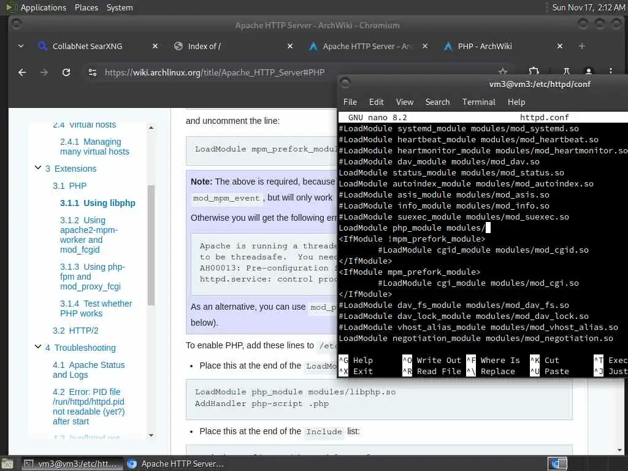Click the clock showing Sun Nov 17
This screenshot has height=471, width=628.
tap(588, 7)
